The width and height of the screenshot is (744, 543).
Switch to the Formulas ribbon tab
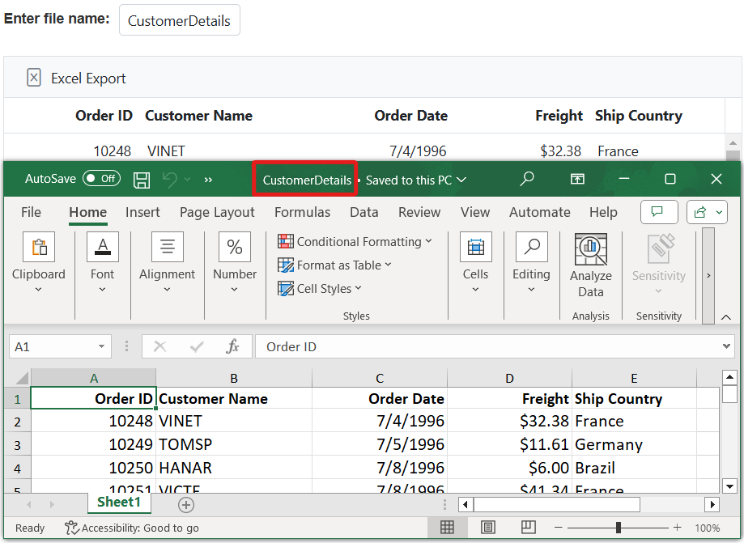point(302,212)
